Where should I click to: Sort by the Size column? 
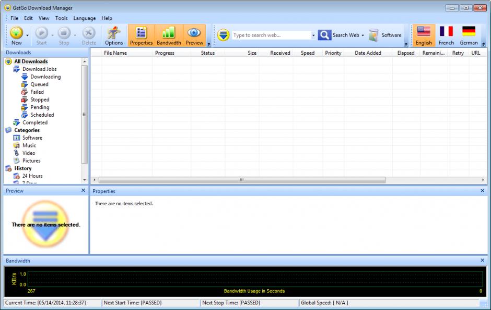click(x=242, y=53)
